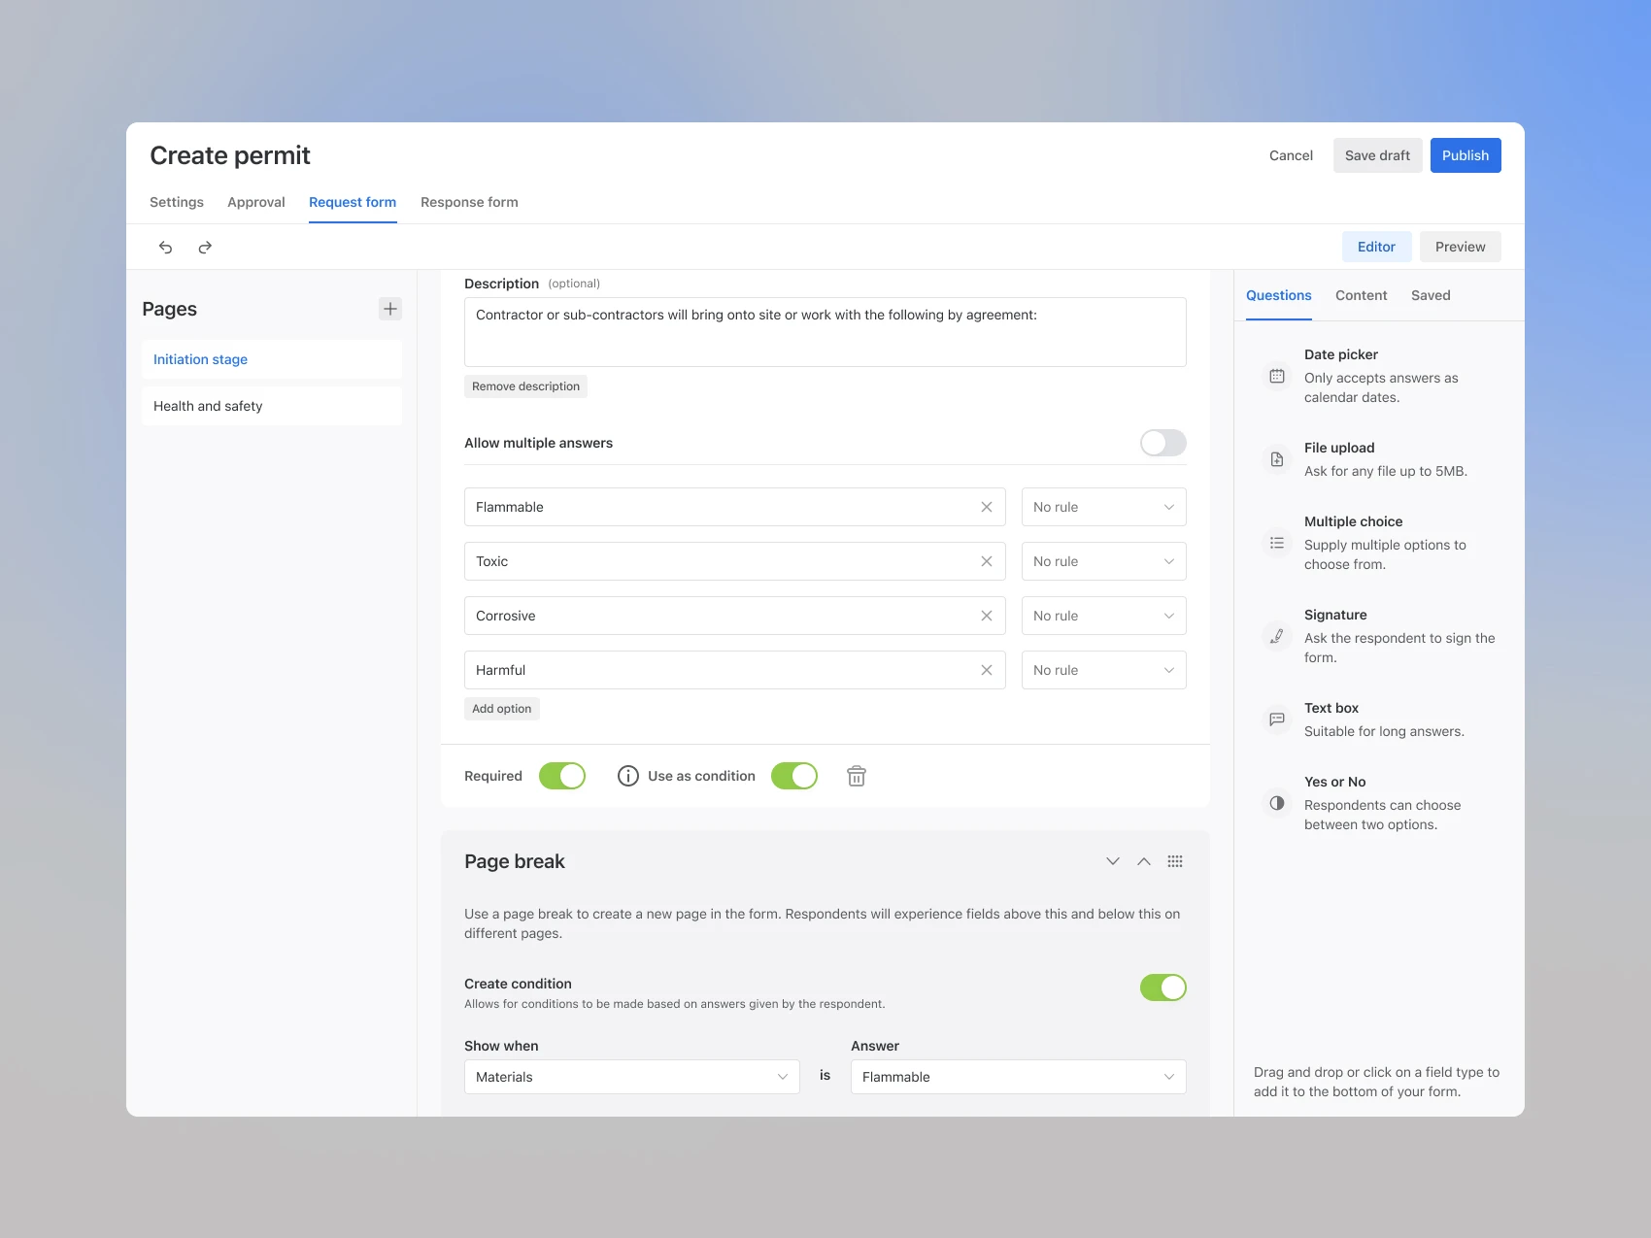Turn off the Required toggle
This screenshot has width=1651, height=1238.
(x=562, y=776)
